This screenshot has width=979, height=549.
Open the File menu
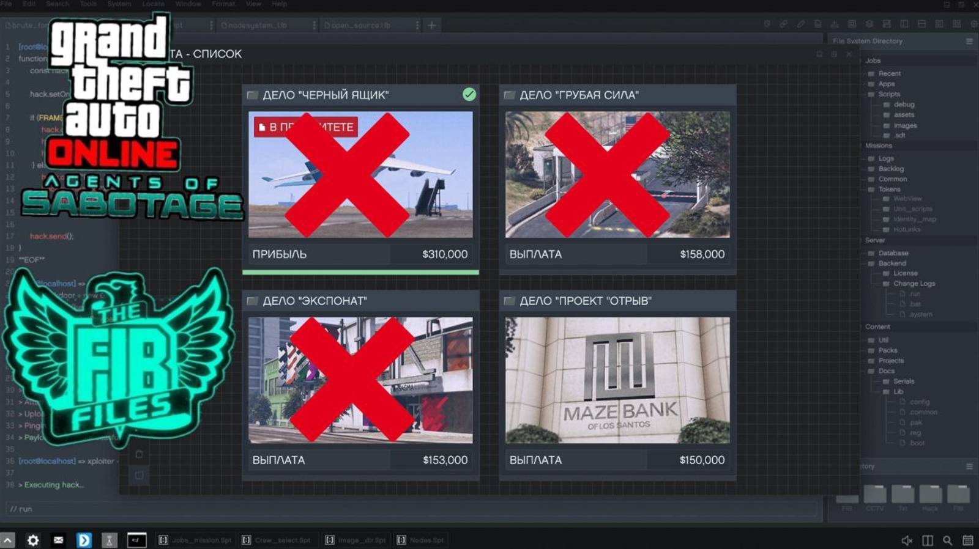[x=7, y=4]
